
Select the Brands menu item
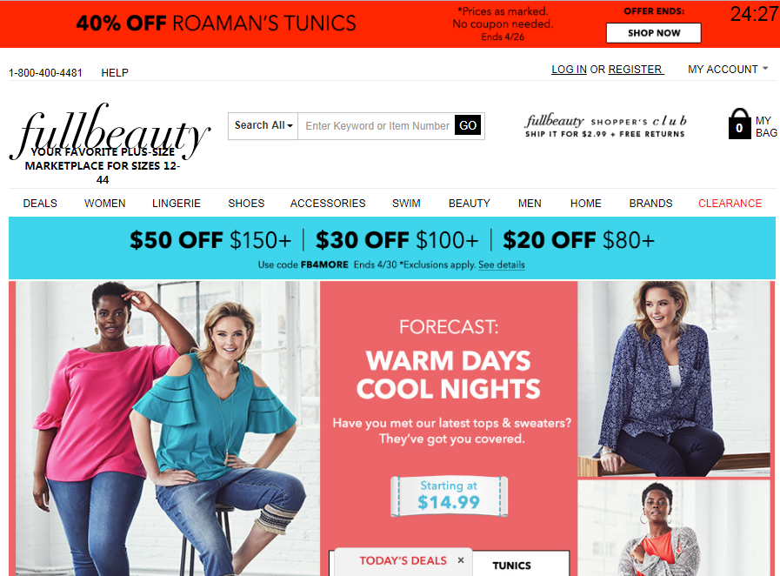point(650,203)
